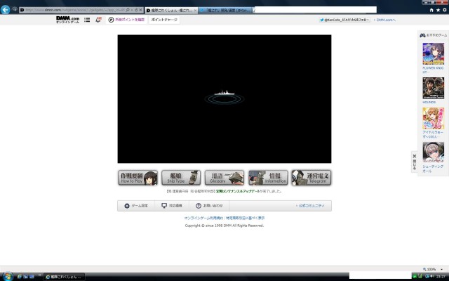
Task: Open 作戦要綱 How to Play banner
Action: coord(138,178)
